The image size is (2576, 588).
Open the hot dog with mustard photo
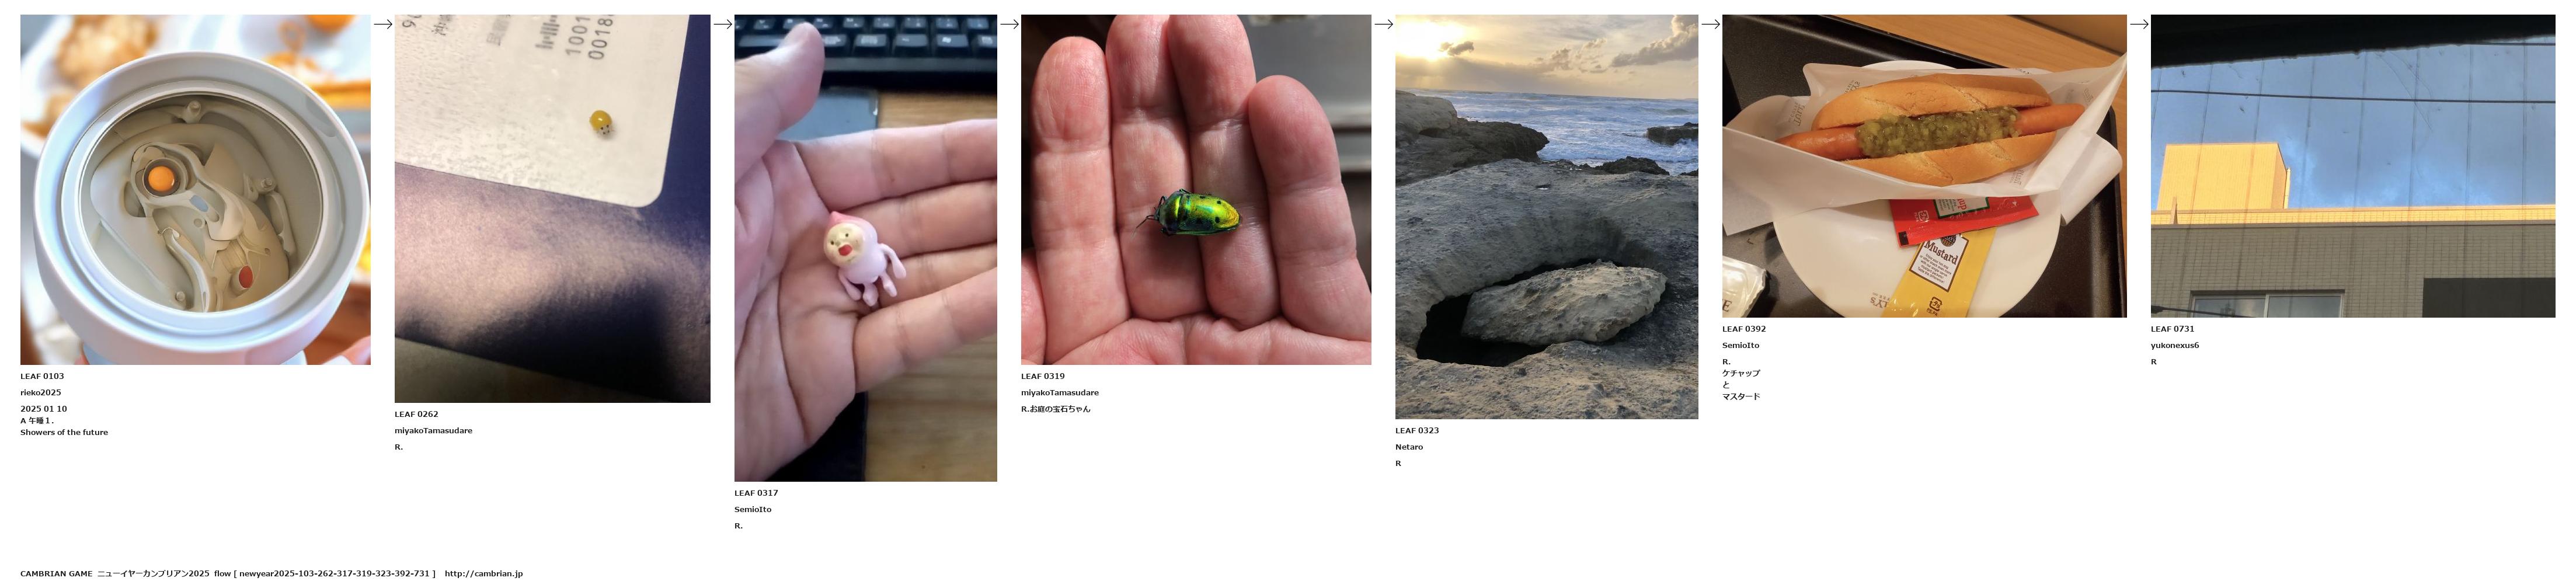(x=1924, y=166)
